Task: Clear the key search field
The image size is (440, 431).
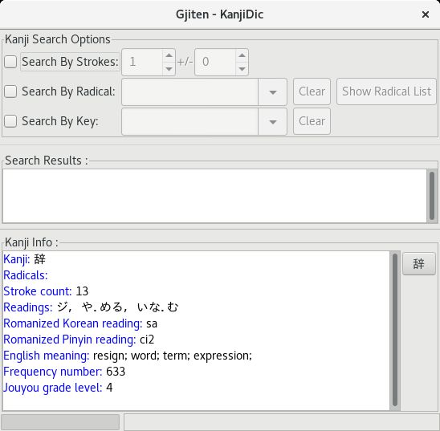Action: click(312, 121)
